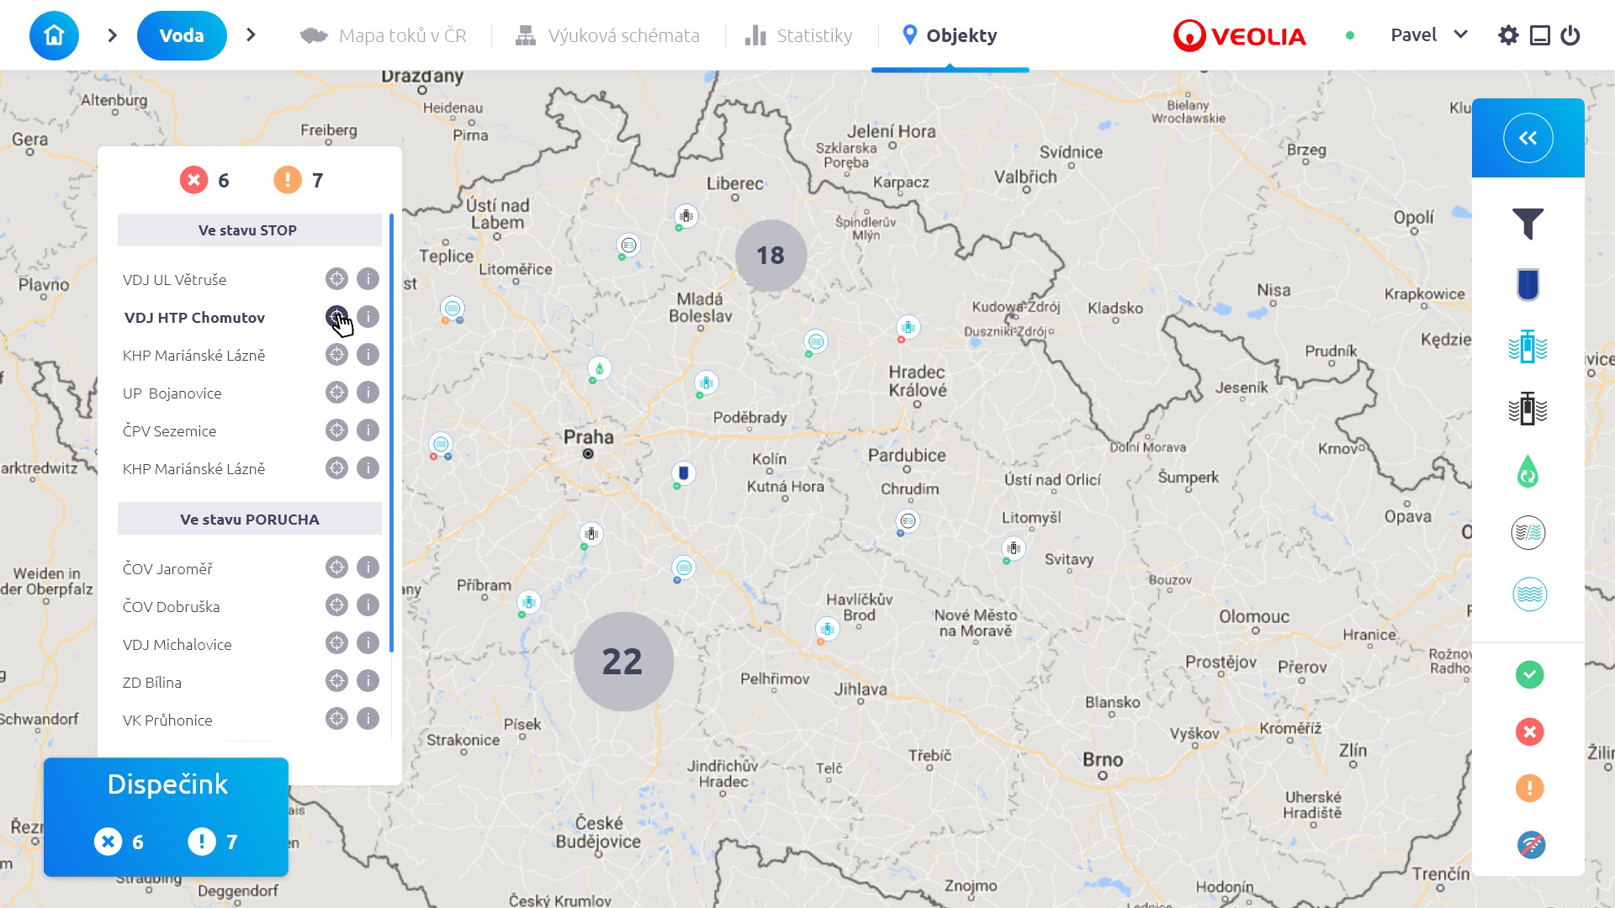Select VDJ HTP Chomutov list entry
The image size is (1615, 908).
pos(194,318)
